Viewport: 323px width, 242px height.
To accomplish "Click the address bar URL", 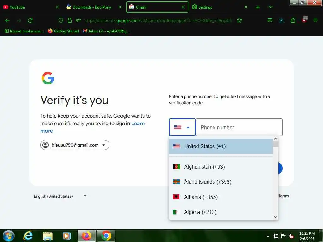I will (x=158, y=20).
